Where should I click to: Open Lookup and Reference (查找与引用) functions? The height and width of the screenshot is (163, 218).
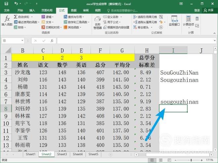pyautogui.click(x=73, y=17)
